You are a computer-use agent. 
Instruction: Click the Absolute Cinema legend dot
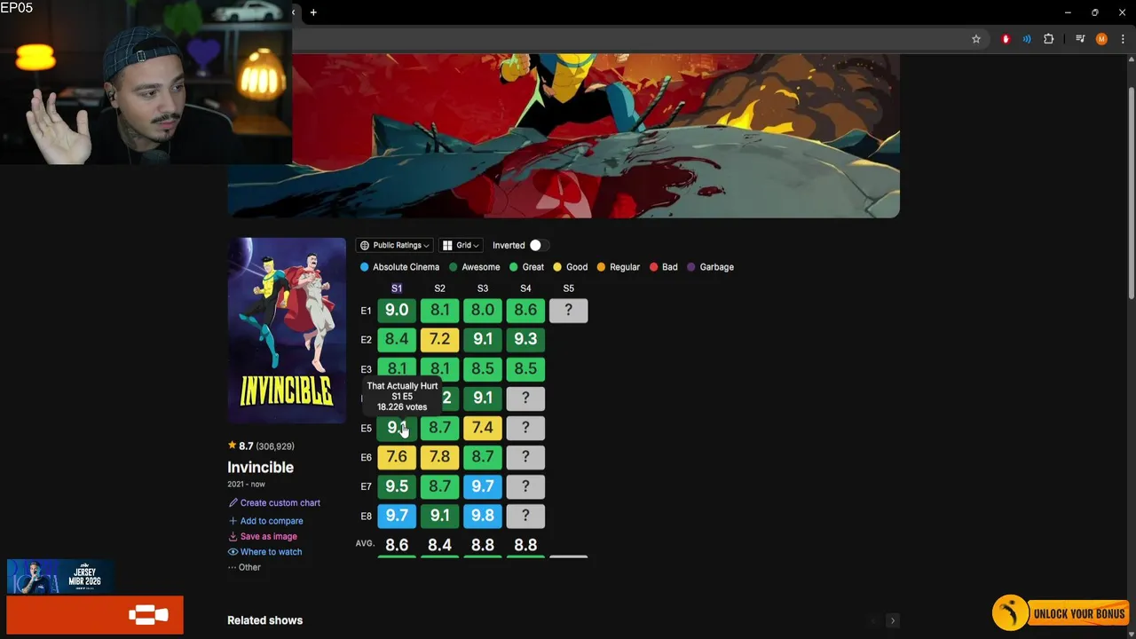coord(364,267)
